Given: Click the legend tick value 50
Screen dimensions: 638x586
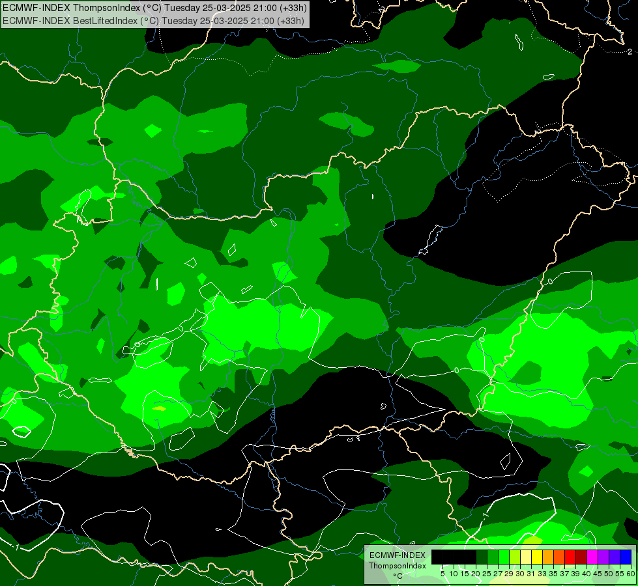Looking at the screenshot, I should (x=609, y=574).
